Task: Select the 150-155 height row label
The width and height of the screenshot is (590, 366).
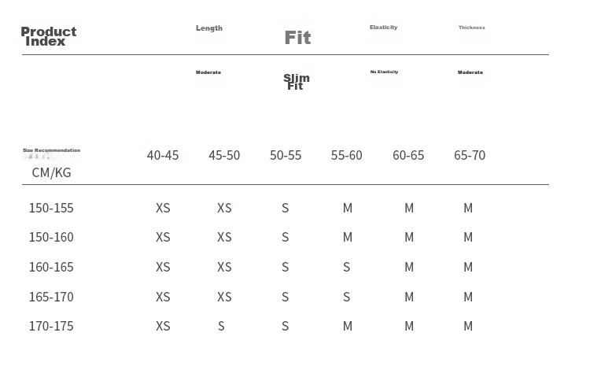Action: (x=51, y=208)
